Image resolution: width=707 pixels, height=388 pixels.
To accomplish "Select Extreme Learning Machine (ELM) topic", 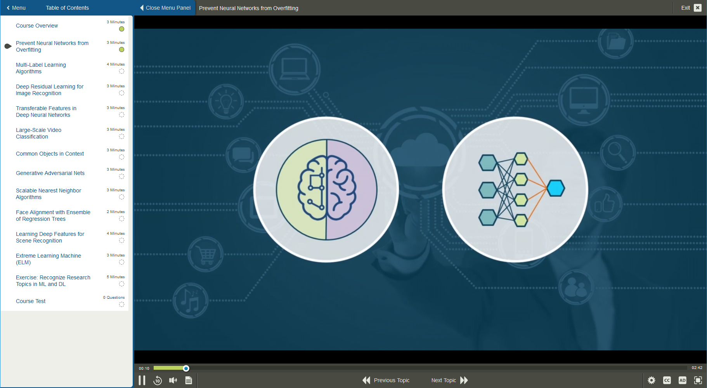I will click(48, 259).
